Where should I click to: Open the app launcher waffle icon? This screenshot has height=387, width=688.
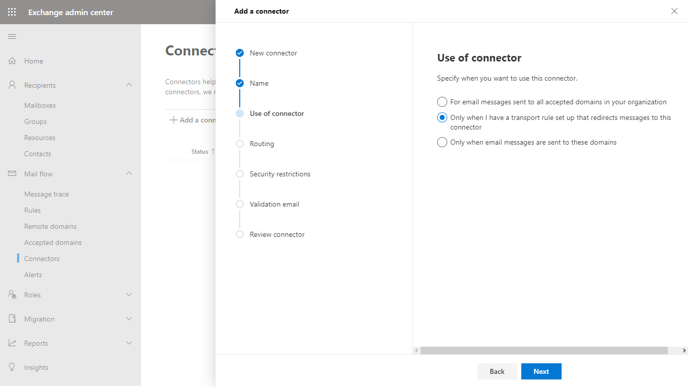click(12, 12)
